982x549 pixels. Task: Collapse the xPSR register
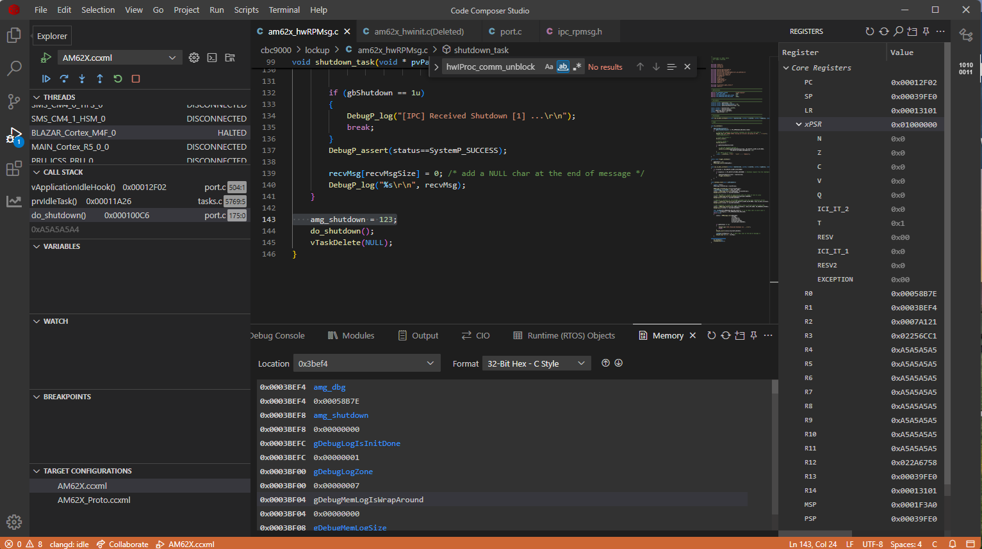click(799, 124)
